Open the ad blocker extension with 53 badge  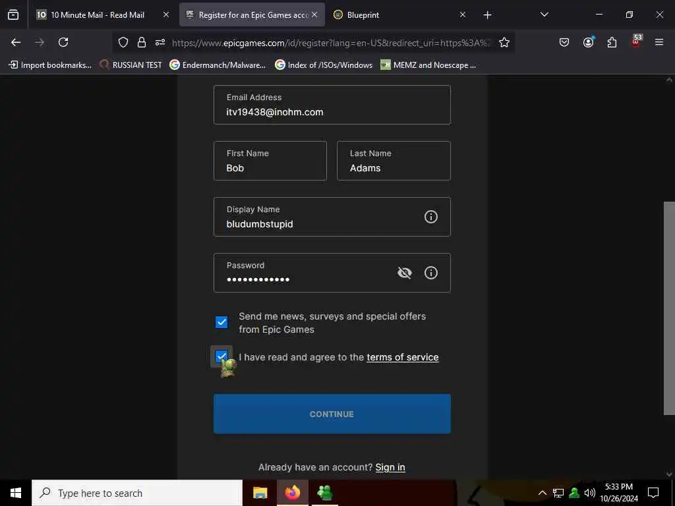coord(636,41)
